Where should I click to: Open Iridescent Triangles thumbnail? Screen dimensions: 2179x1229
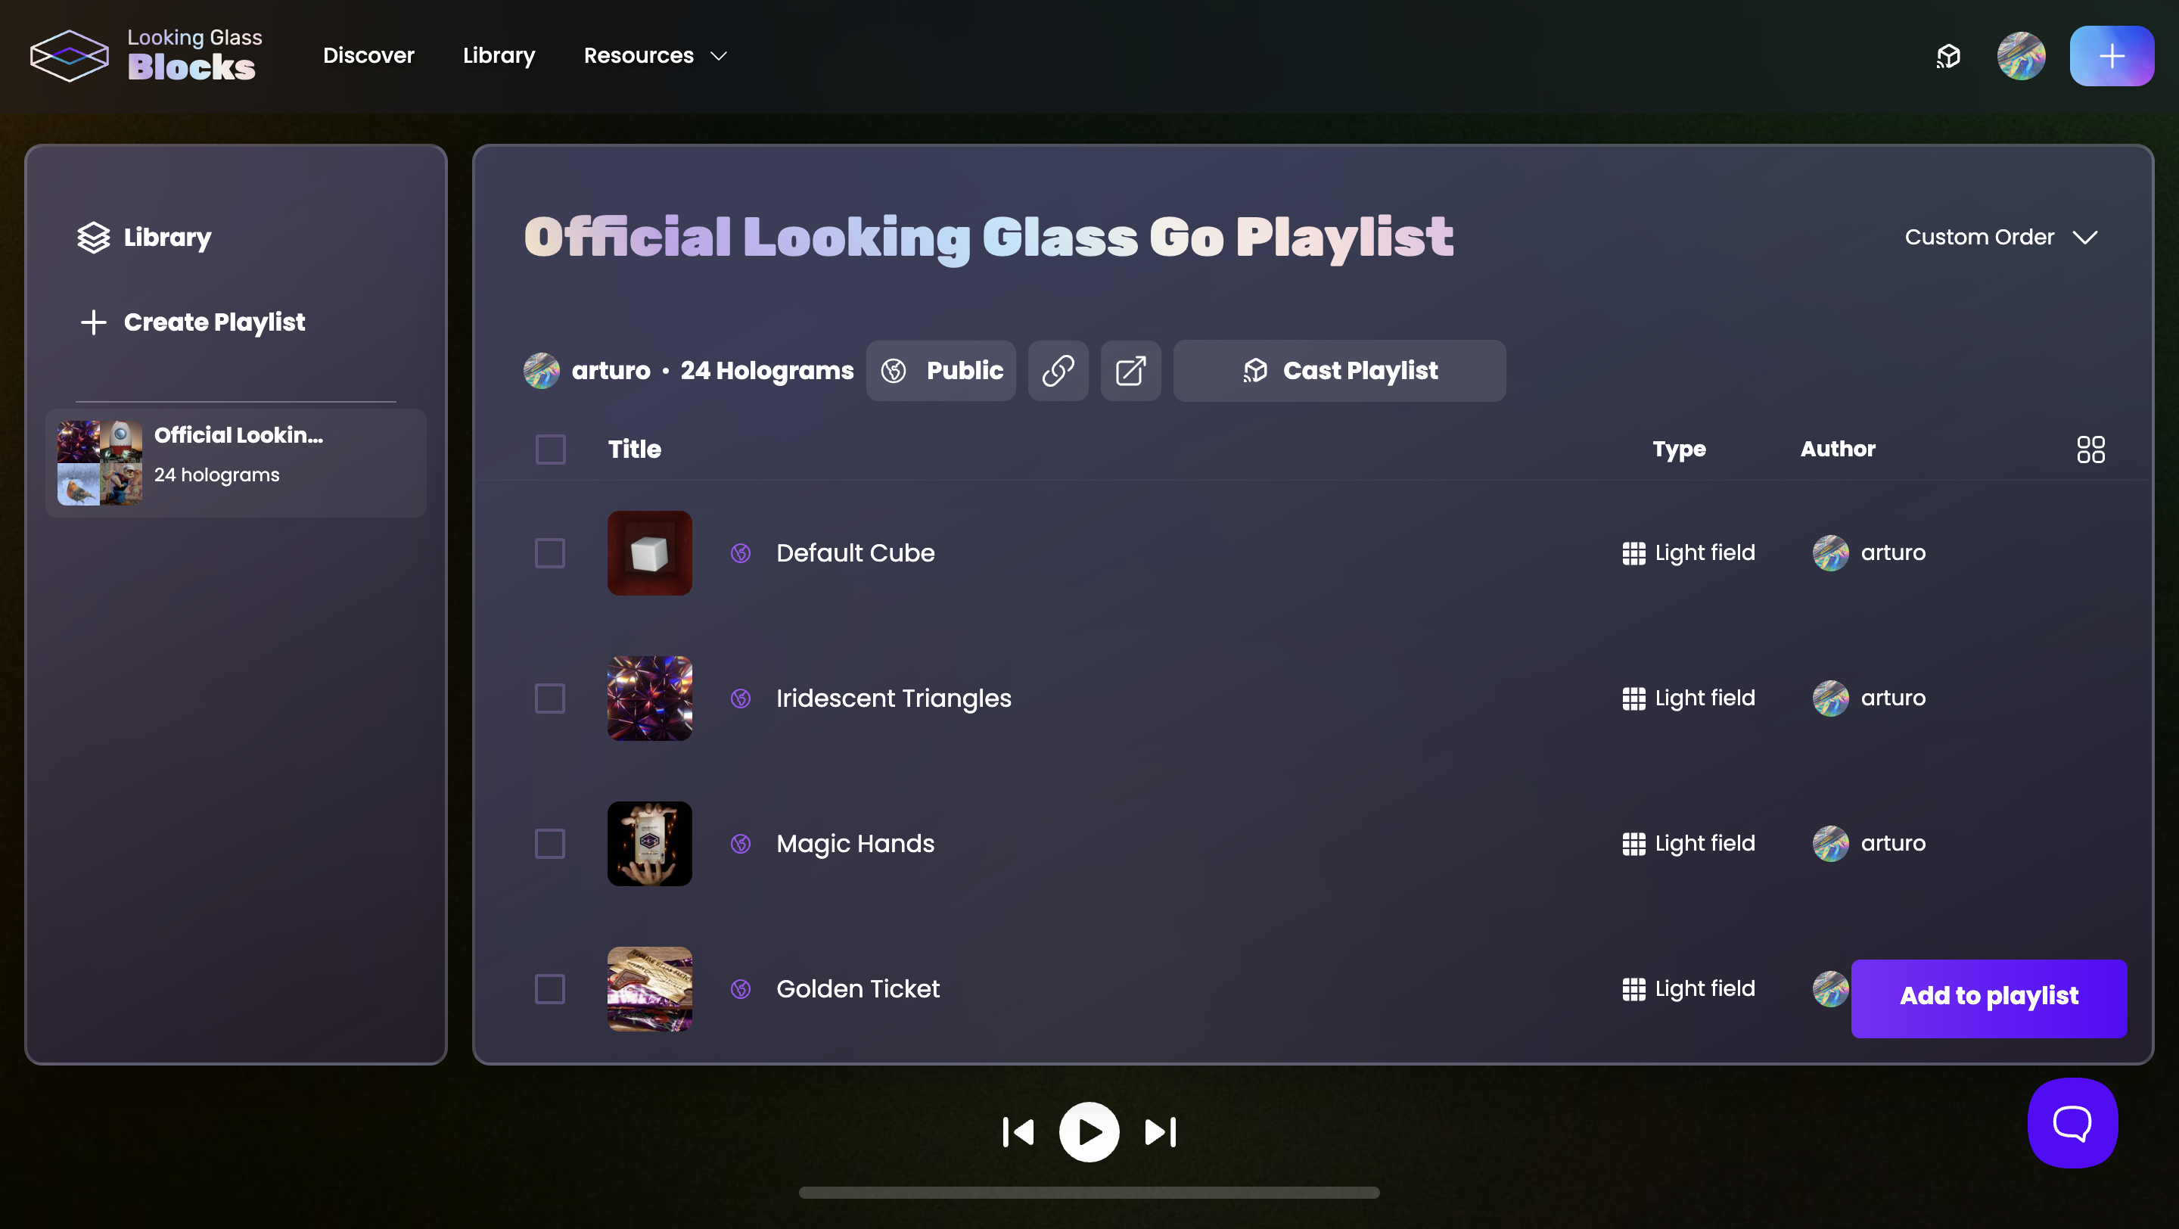[x=650, y=698]
